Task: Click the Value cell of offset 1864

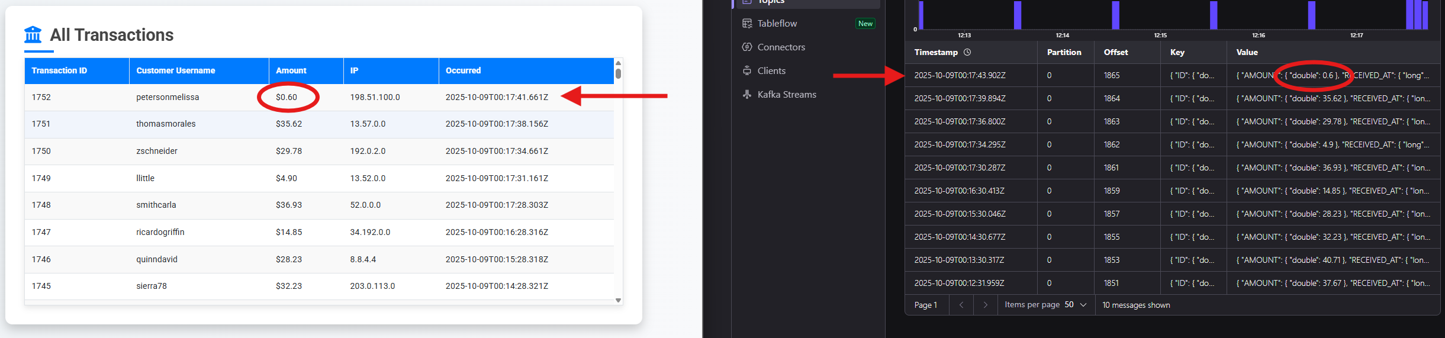Action: click(x=1333, y=98)
